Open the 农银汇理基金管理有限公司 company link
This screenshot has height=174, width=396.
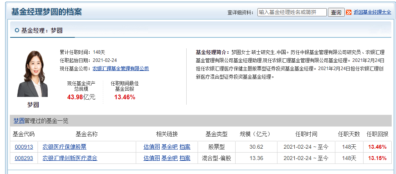(121, 68)
